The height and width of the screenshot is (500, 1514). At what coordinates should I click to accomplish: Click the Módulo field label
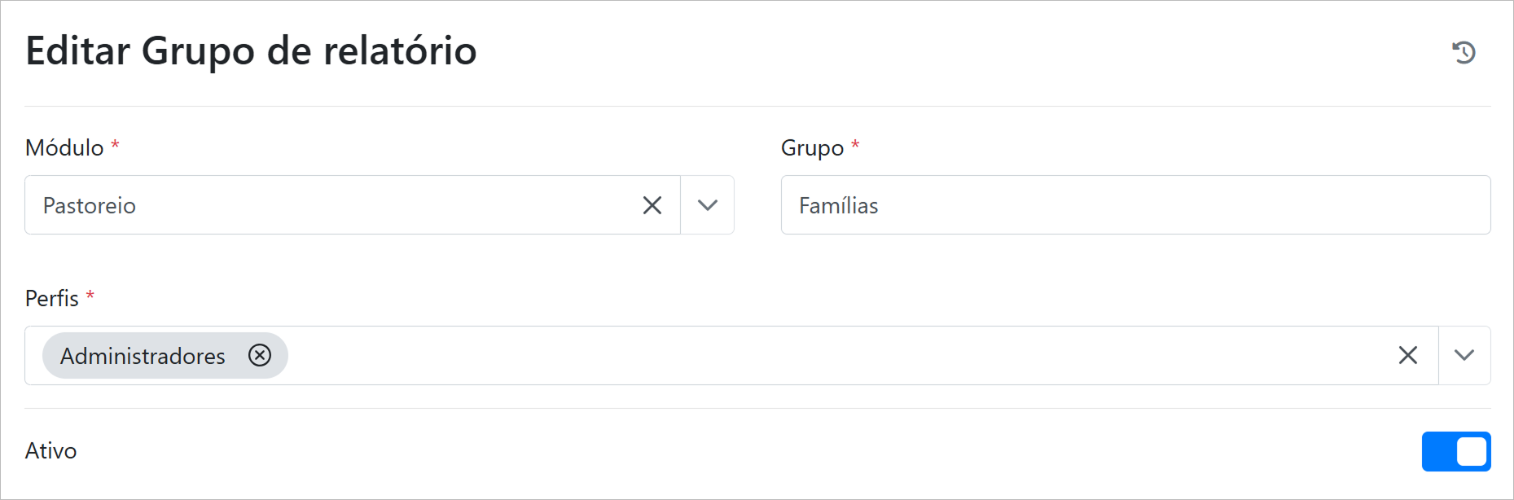[64, 147]
